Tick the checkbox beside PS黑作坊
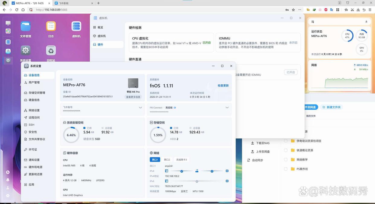375x204 pixels. pyautogui.click(x=286, y=169)
